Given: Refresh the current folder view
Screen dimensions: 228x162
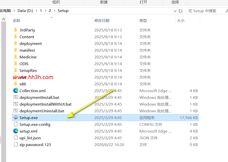Looking at the screenshot, I should click(x=180, y=11).
